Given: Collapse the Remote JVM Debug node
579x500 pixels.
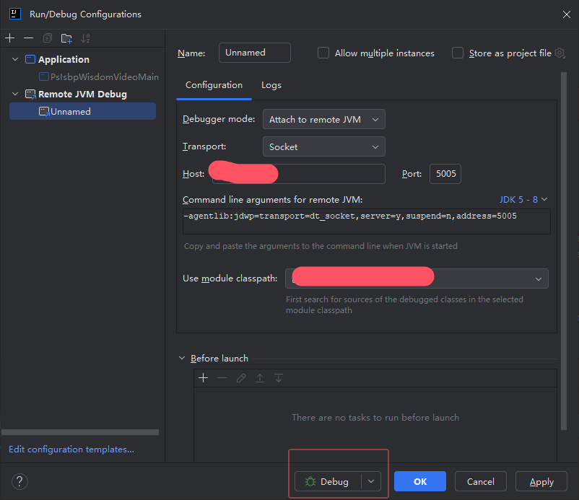Looking at the screenshot, I should click(x=15, y=94).
